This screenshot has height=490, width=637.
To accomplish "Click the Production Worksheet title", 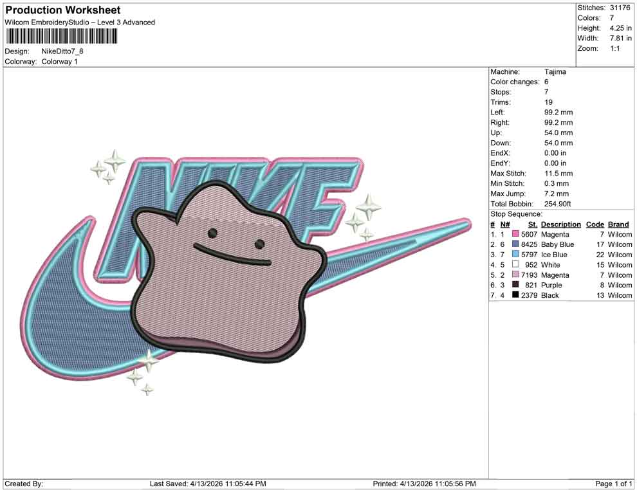I will pos(62,10).
